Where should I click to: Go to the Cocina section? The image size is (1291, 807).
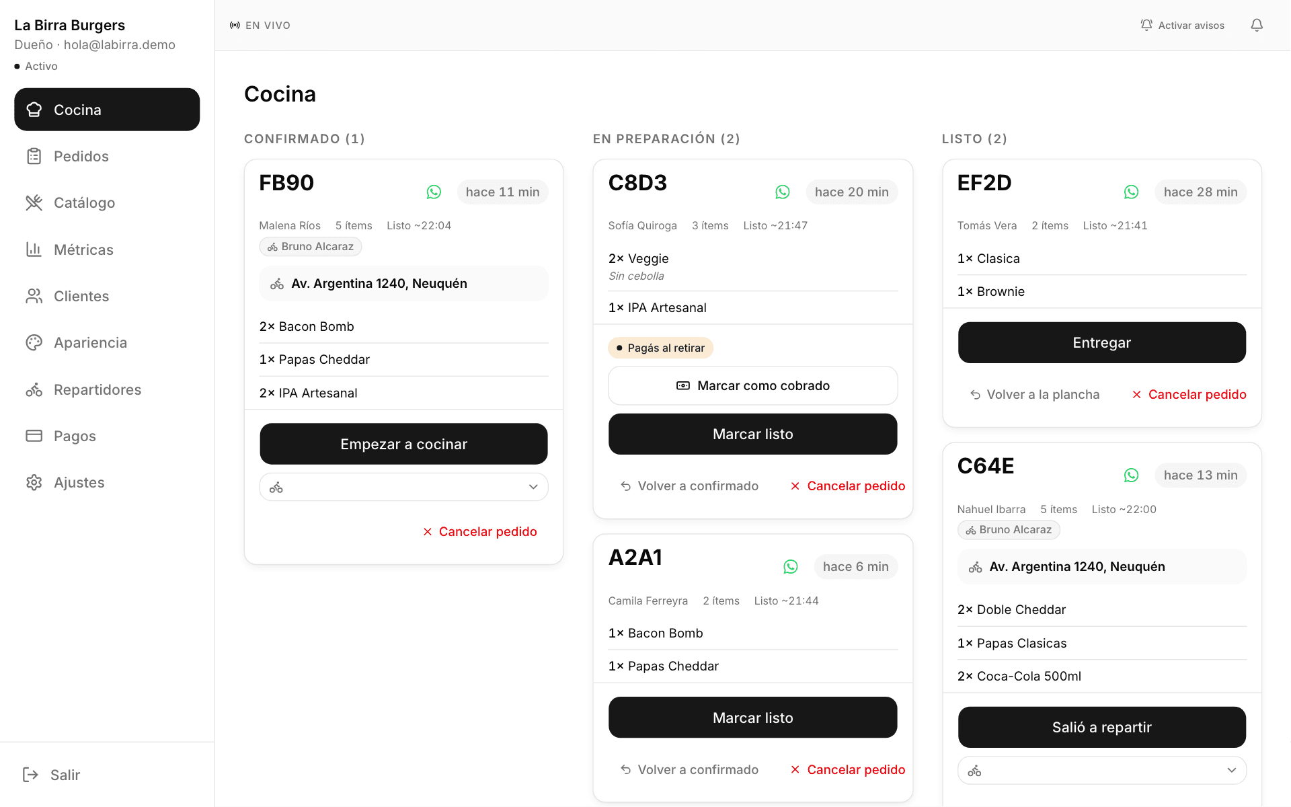point(107,110)
